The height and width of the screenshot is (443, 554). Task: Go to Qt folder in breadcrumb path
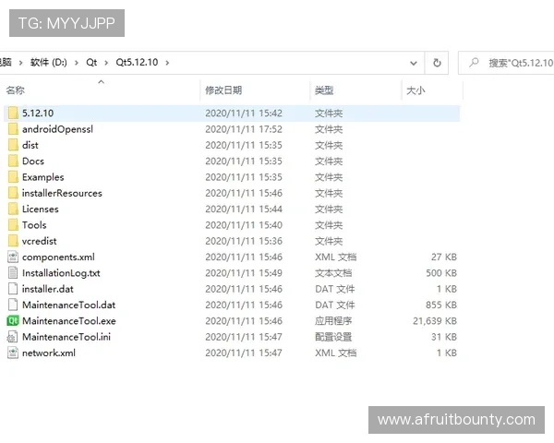(x=91, y=63)
